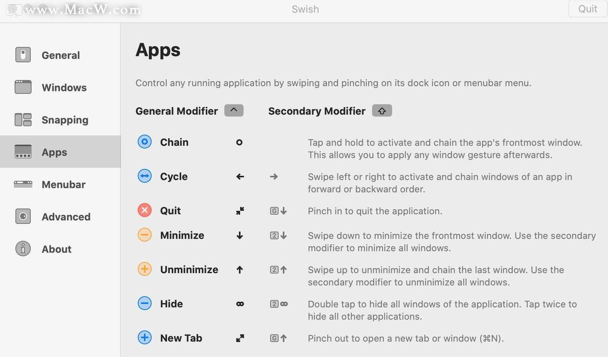Open the About section
This screenshot has width=608, height=357.
point(60,249)
